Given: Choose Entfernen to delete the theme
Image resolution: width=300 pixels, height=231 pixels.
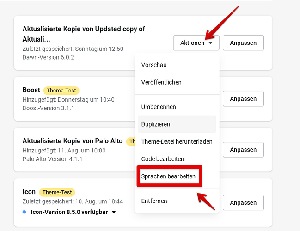Looking at the screenshot, I should pyautogui.click(x=154, y=201).
